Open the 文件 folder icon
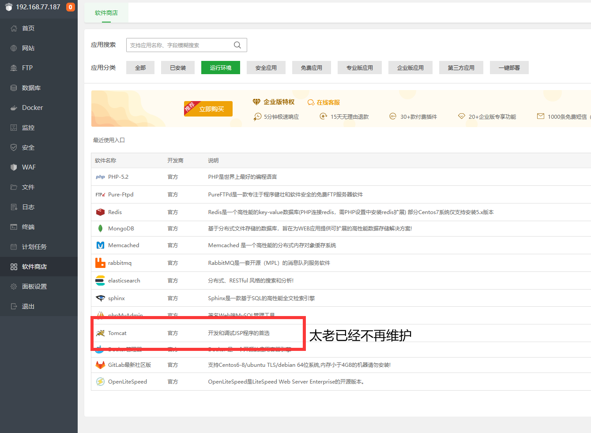This screenshot has width=591, height=433. click(14, 187)
